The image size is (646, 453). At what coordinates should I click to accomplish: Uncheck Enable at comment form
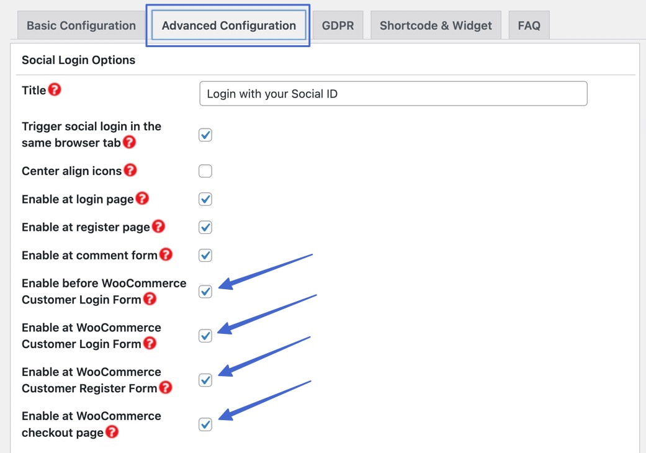pyautogui.click(x=205, y=255)
